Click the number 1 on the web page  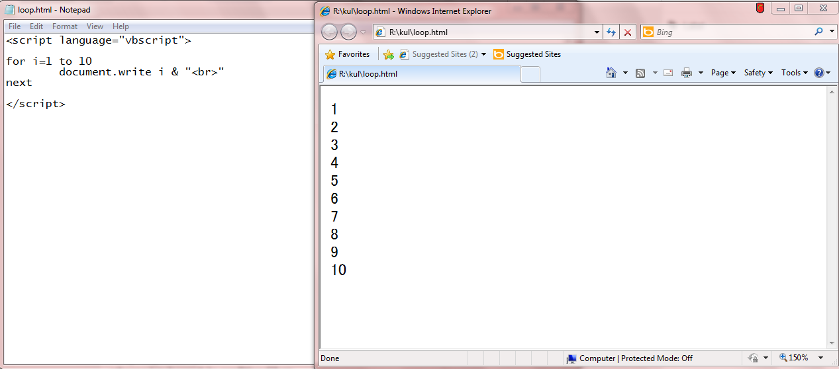[334, 110]
